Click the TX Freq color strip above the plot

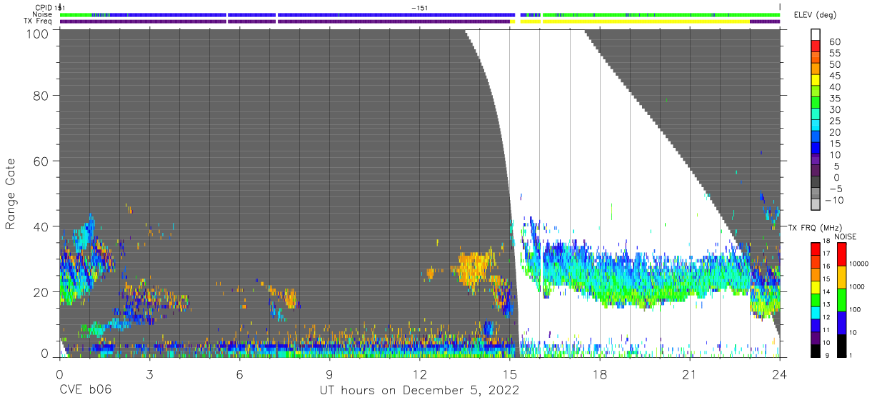pos(420,21)
